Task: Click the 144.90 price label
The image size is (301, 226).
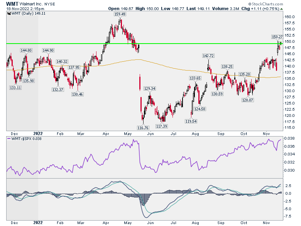Action: [48, 50]
